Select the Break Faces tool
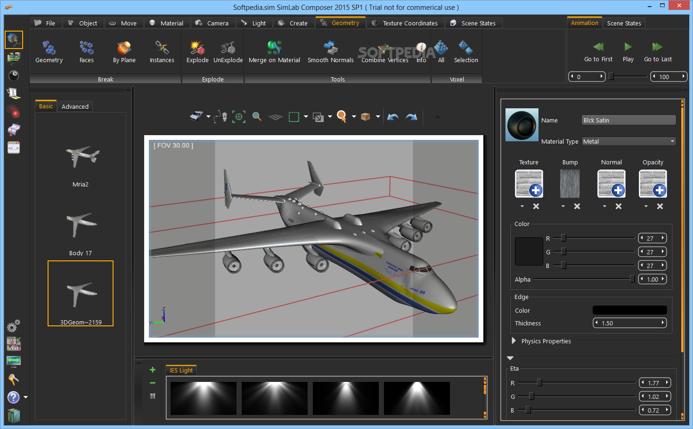 [87, 52]
